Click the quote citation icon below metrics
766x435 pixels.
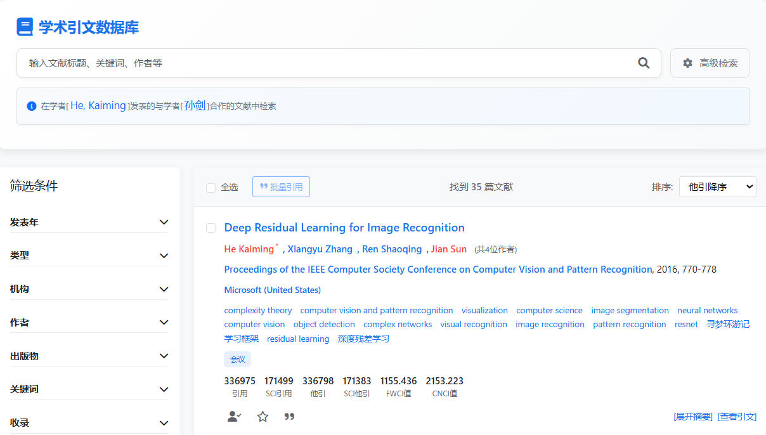click(289, 417)
